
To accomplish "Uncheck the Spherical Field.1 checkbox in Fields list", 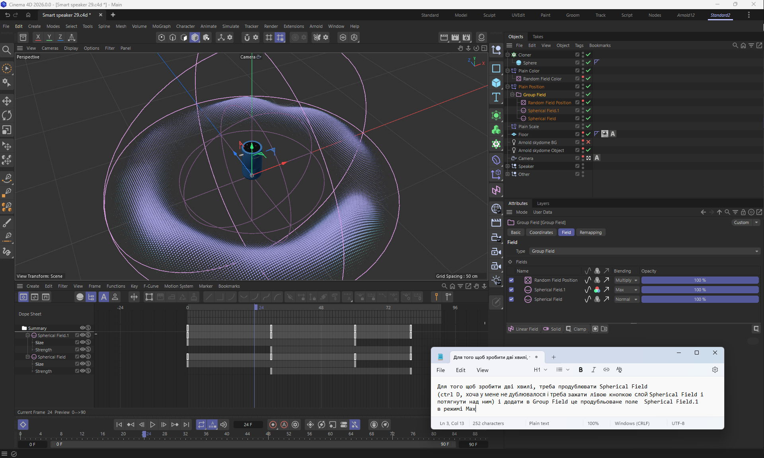I will click(511, 290).
